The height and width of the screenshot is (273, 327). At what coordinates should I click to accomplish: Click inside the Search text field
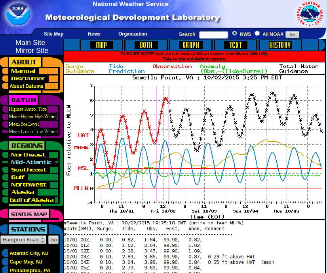213,34
